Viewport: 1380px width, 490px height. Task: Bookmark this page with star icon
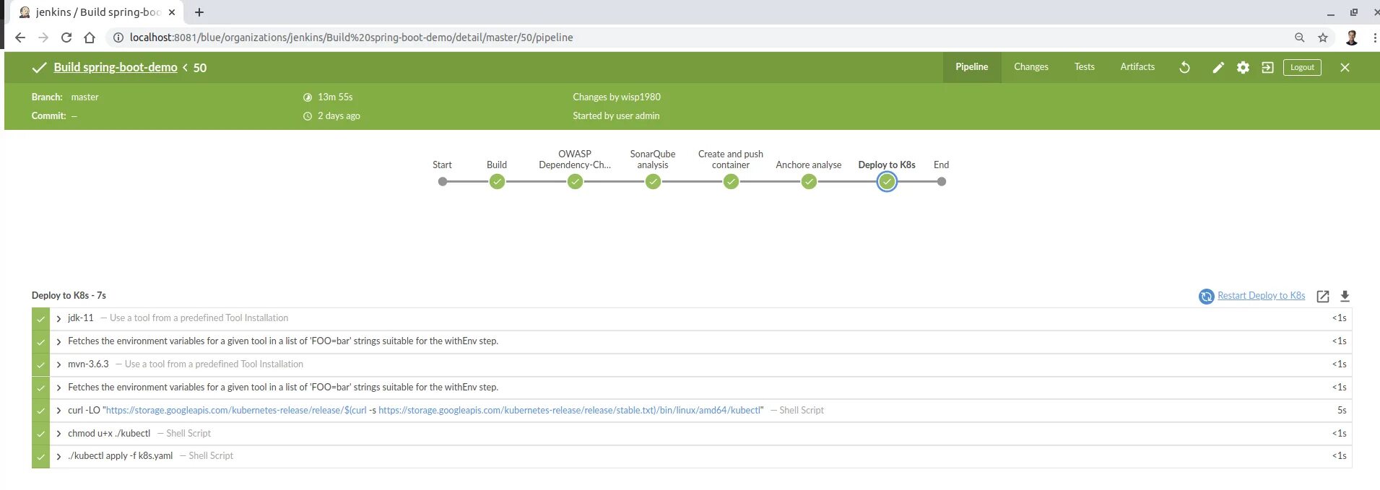(1323, 38)
